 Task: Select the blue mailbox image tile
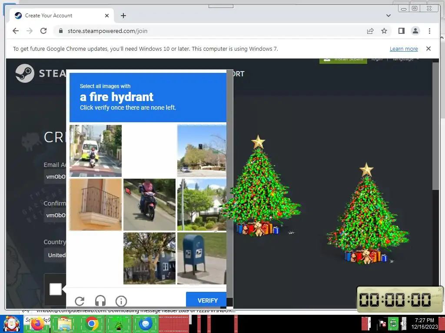pos(202,258)
